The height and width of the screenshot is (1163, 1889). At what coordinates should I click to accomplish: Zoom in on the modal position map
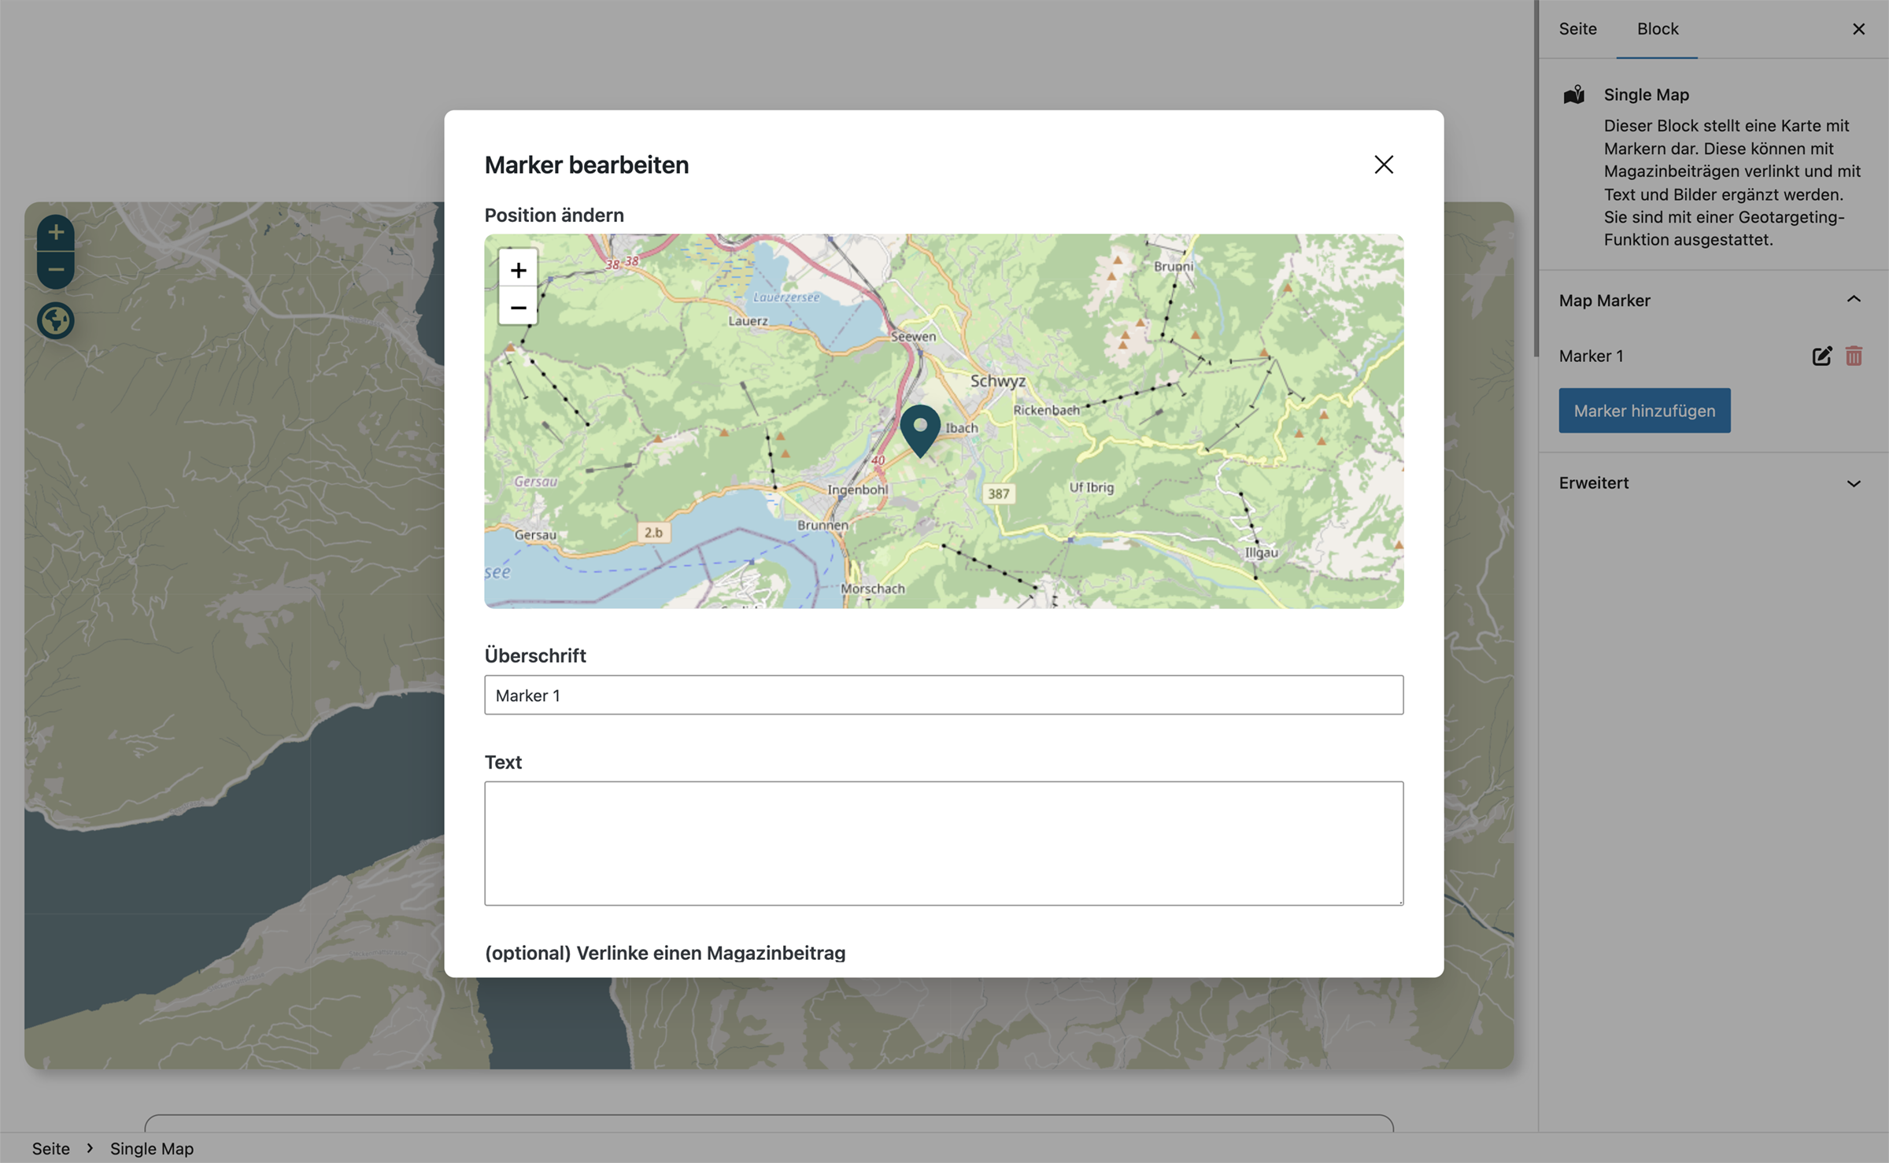[518, 270]
